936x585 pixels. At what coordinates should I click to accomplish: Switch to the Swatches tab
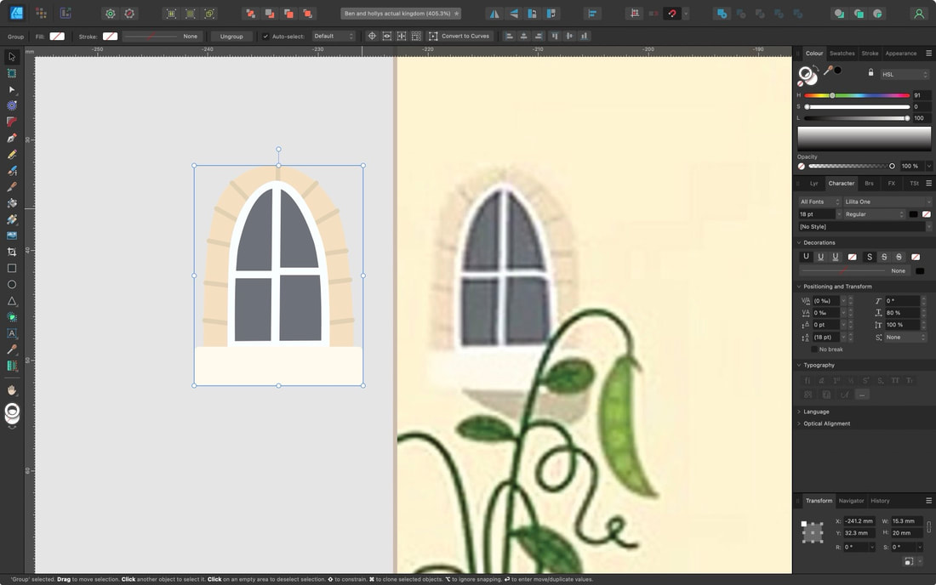pyautogui.click(x=842, y=53)
